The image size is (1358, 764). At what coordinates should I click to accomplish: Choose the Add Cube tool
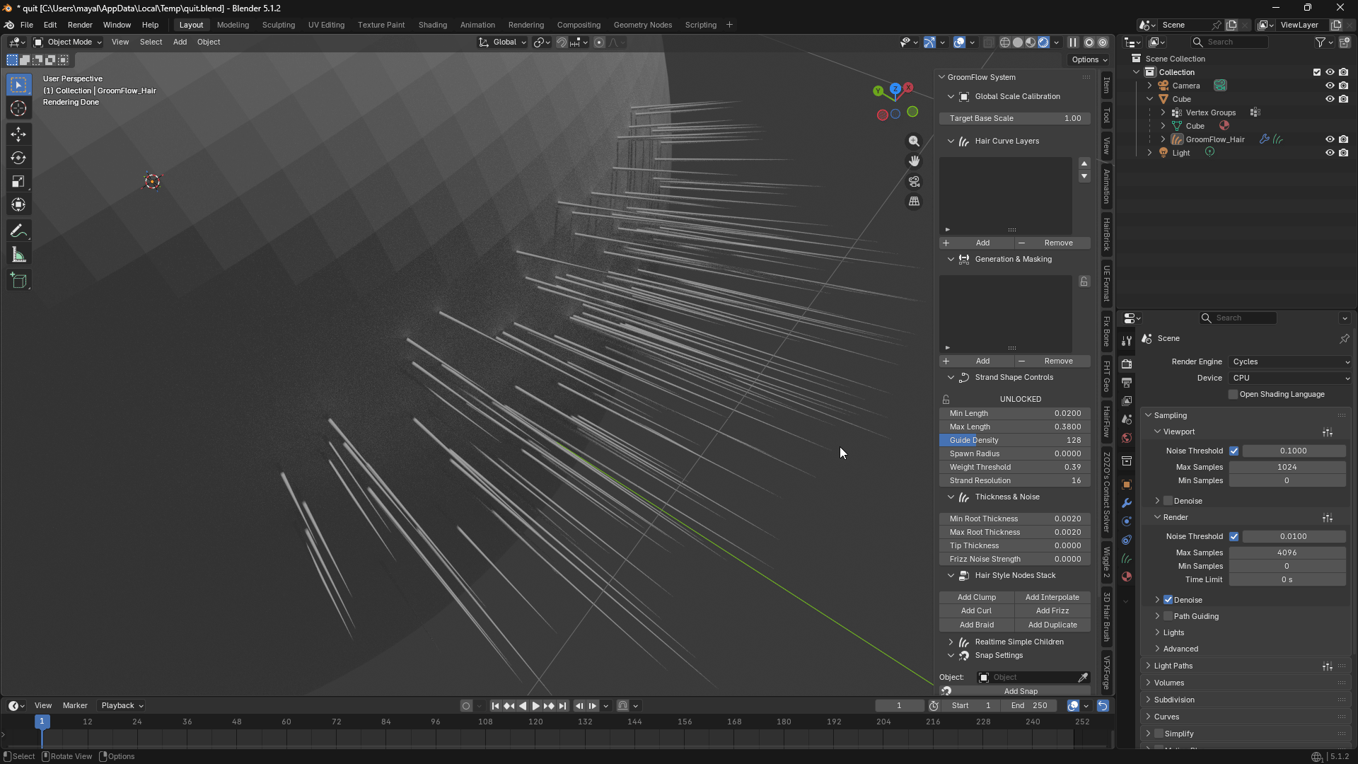click(19, 281)
